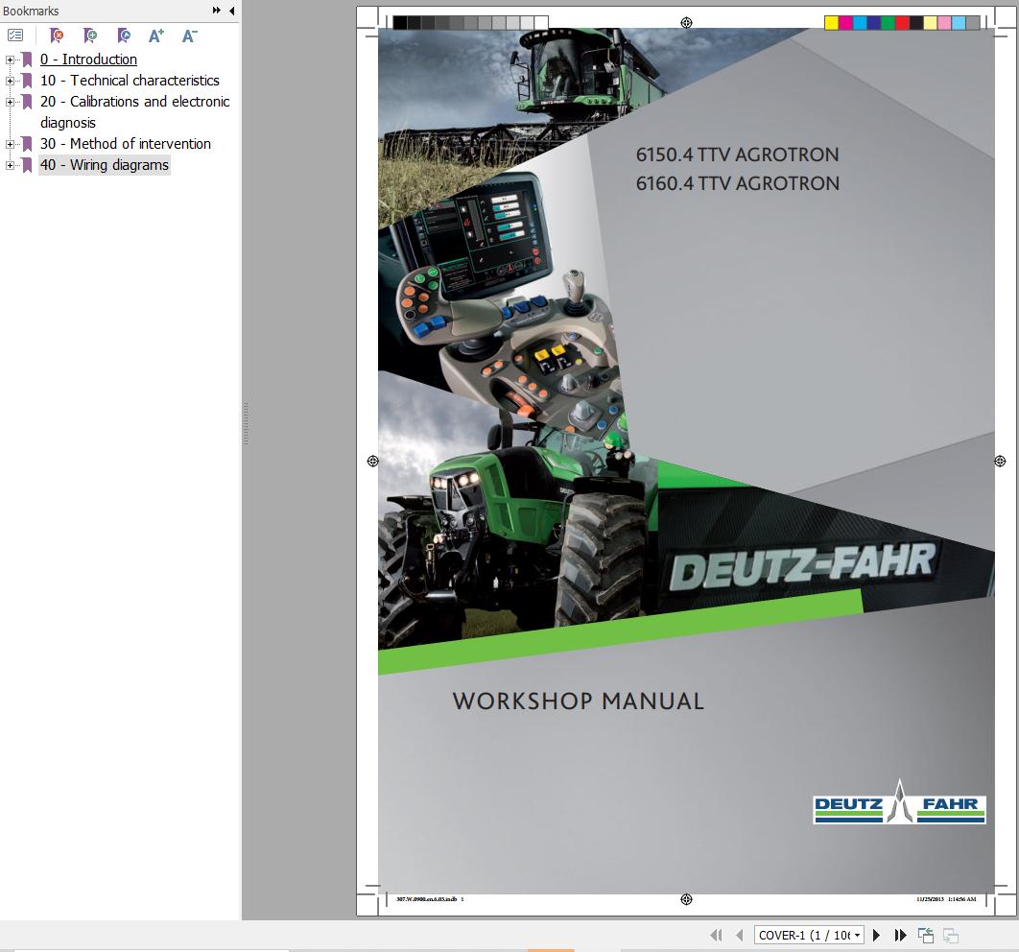Expand the 30 - Method of intervention node
The image size is (1019, 952).
pos(10,144)
